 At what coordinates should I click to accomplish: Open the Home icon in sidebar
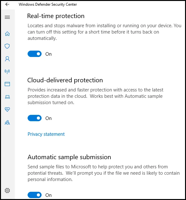tap(7, 34)
